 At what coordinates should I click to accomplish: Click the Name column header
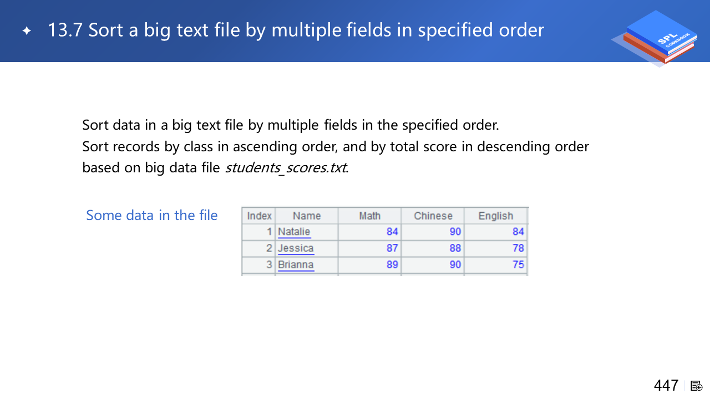(307, 216)
